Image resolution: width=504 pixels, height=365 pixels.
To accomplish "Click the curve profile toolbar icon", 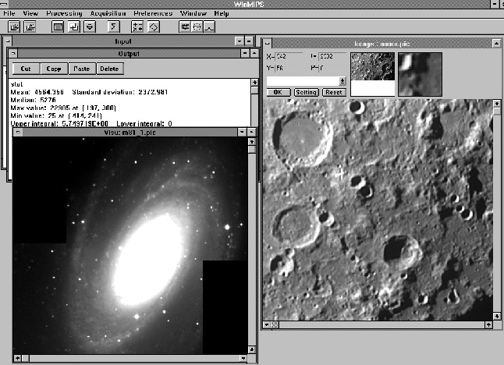I will click(x=209, y=27).
